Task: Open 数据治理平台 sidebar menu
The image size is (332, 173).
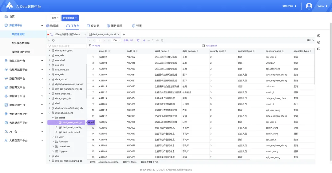Action: pyautogui.click(x=23, y=105)
